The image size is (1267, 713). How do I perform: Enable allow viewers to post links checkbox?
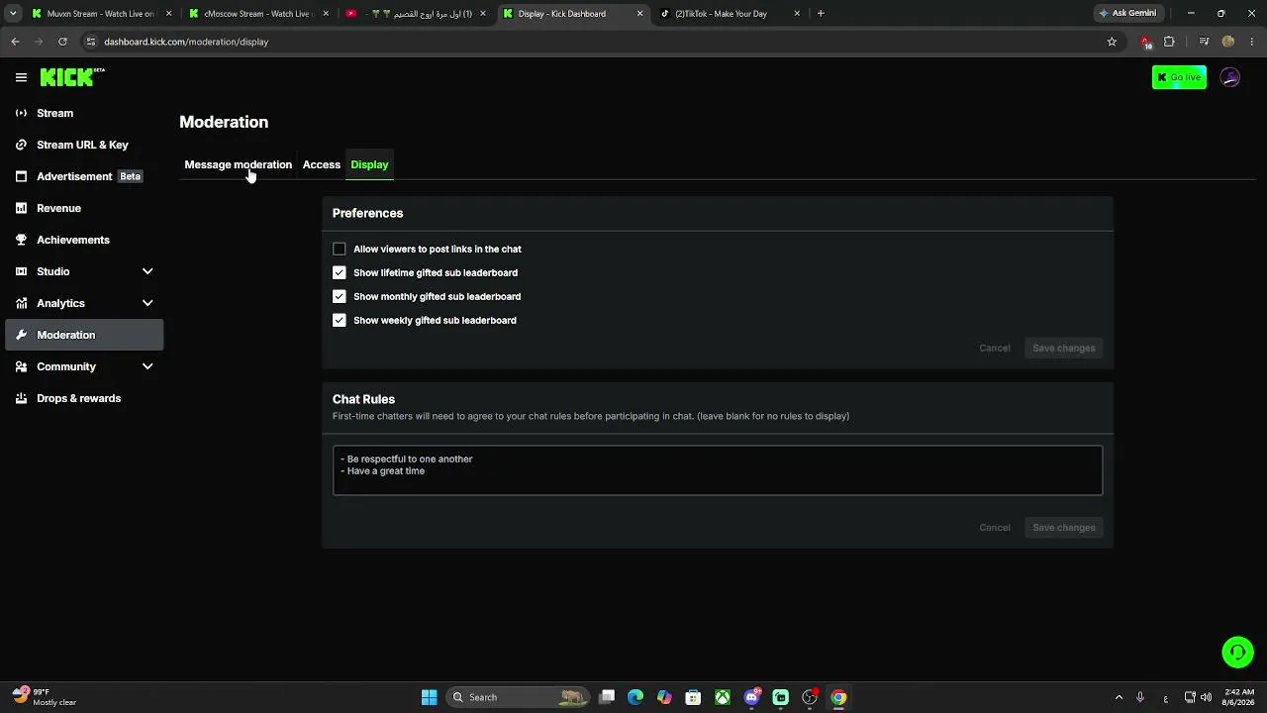pos(340,249)
